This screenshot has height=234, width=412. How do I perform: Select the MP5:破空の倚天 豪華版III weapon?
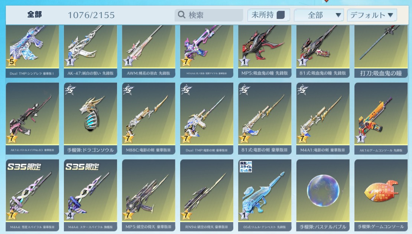pos(149,195)
